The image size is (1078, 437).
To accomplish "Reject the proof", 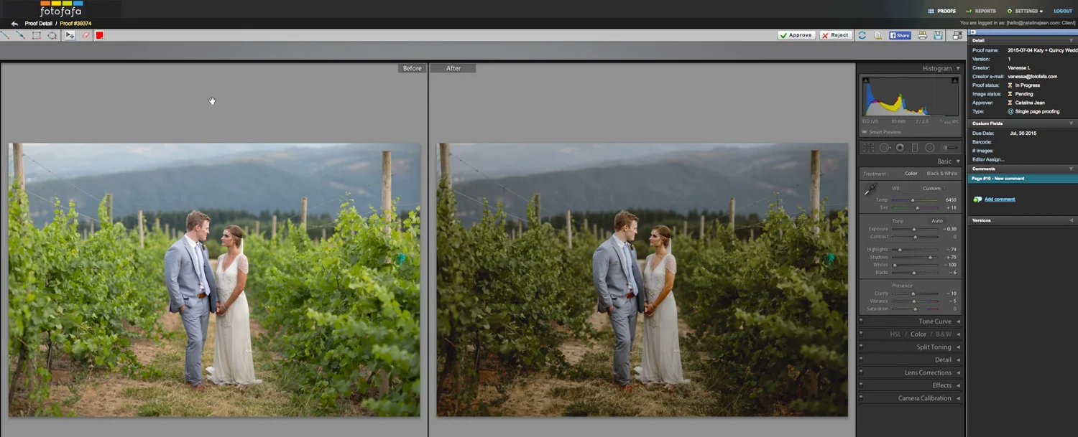I will point(836,35).
